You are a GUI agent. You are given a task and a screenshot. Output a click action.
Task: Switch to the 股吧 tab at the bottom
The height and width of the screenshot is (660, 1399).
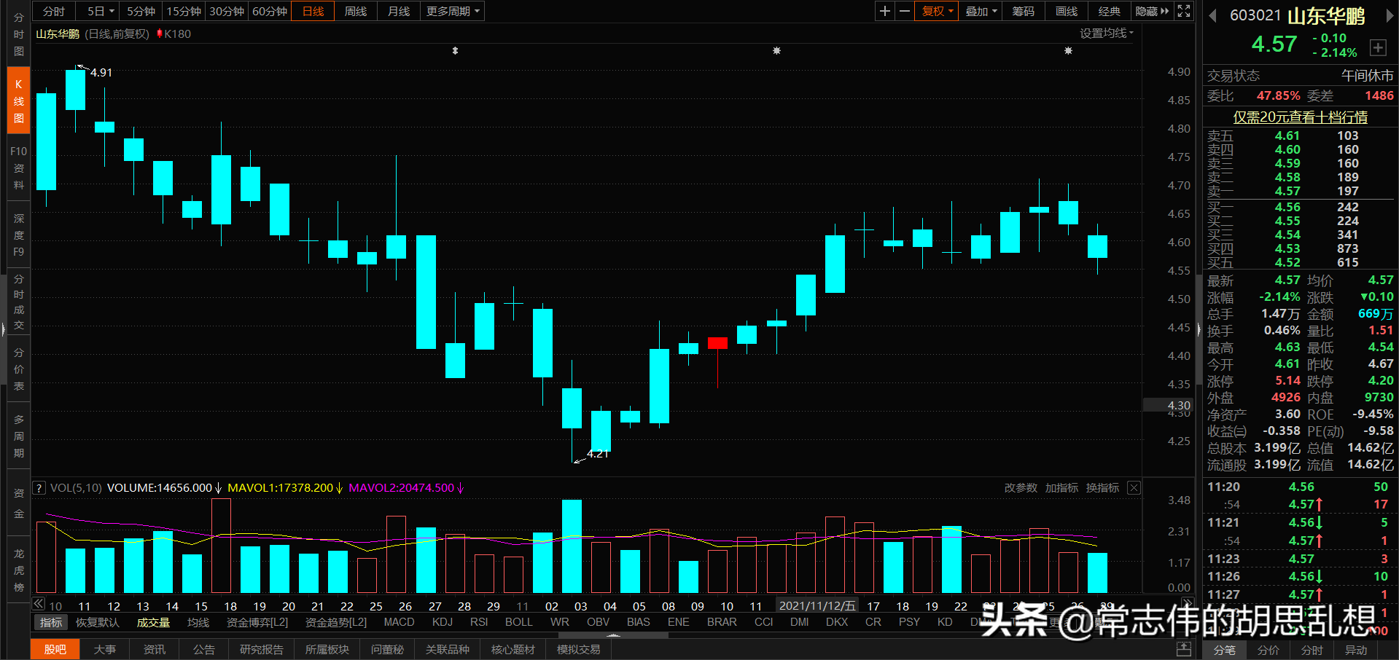tap(55, 649)
